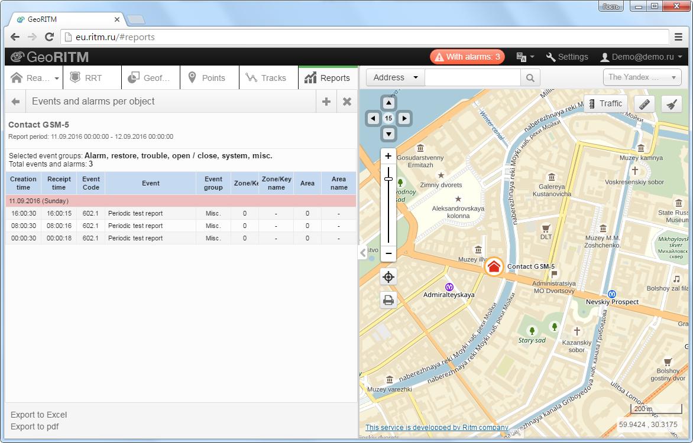Screen dimensions: 693x443
Task: Click the Admiralteyskaya metro icon
Action: (x=449, y=287)
